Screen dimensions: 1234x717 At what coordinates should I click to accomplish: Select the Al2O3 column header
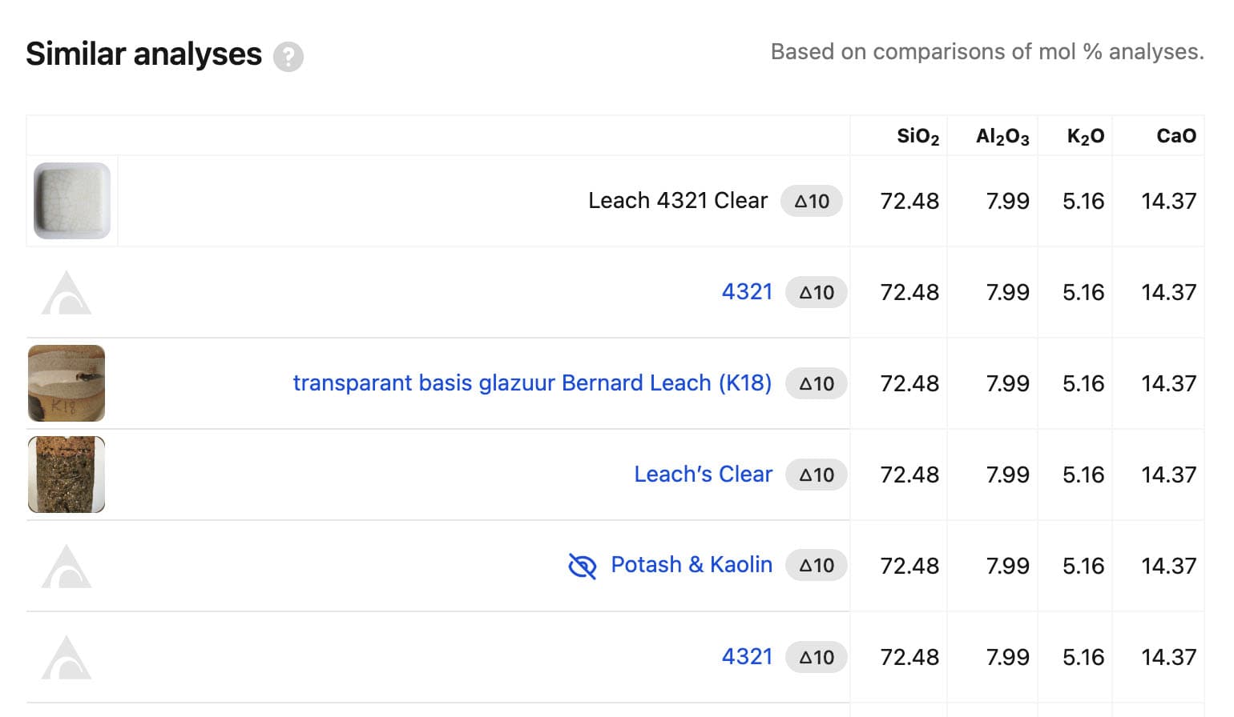point(1002,136)
